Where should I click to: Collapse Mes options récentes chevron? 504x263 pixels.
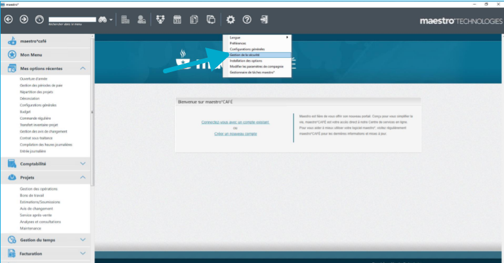(x=82, y=68)
